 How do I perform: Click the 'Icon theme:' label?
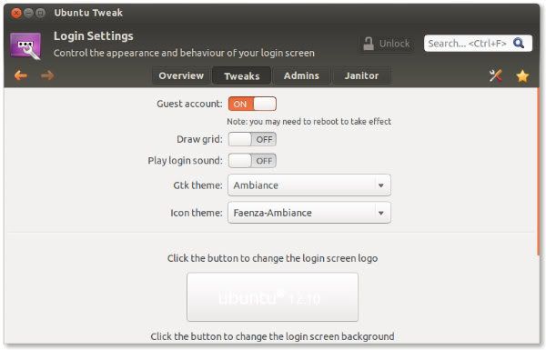(197, 213)
